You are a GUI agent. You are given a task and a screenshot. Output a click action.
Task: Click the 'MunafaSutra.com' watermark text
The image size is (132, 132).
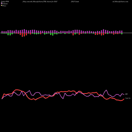coord(121,2)
